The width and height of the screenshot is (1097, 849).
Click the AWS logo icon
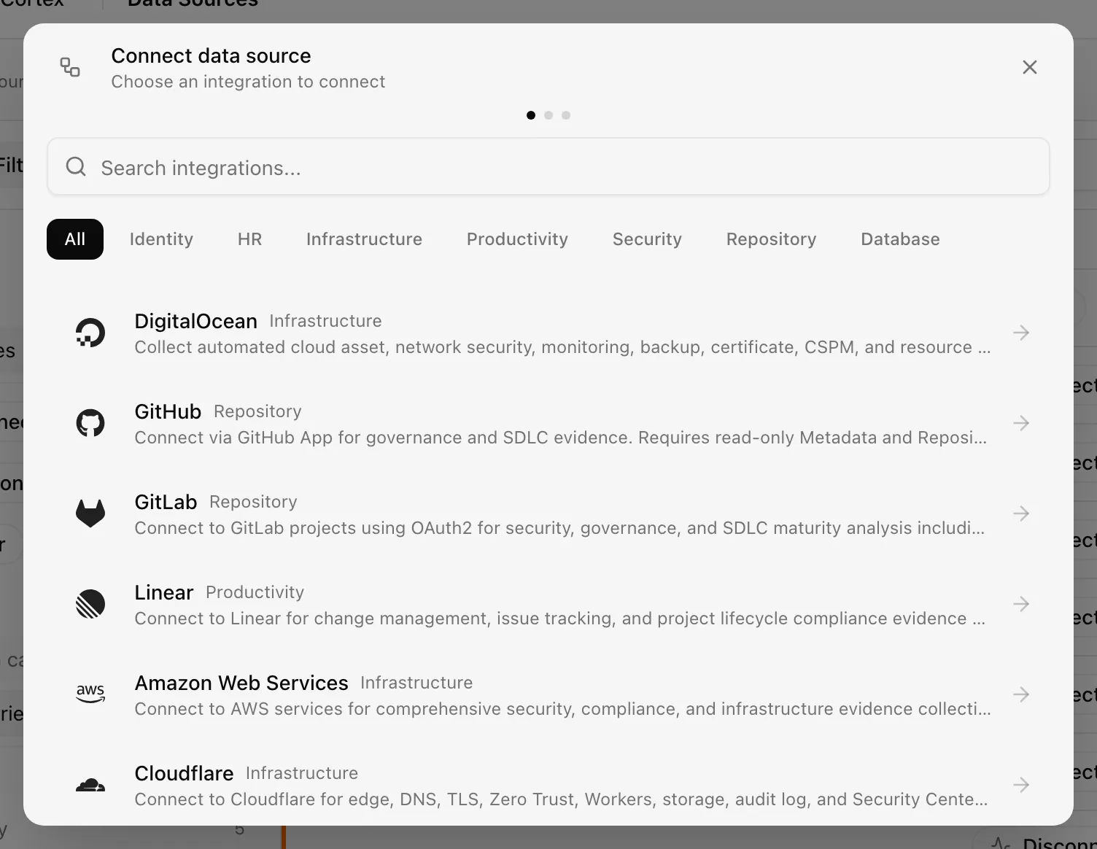tap(90, 694)
